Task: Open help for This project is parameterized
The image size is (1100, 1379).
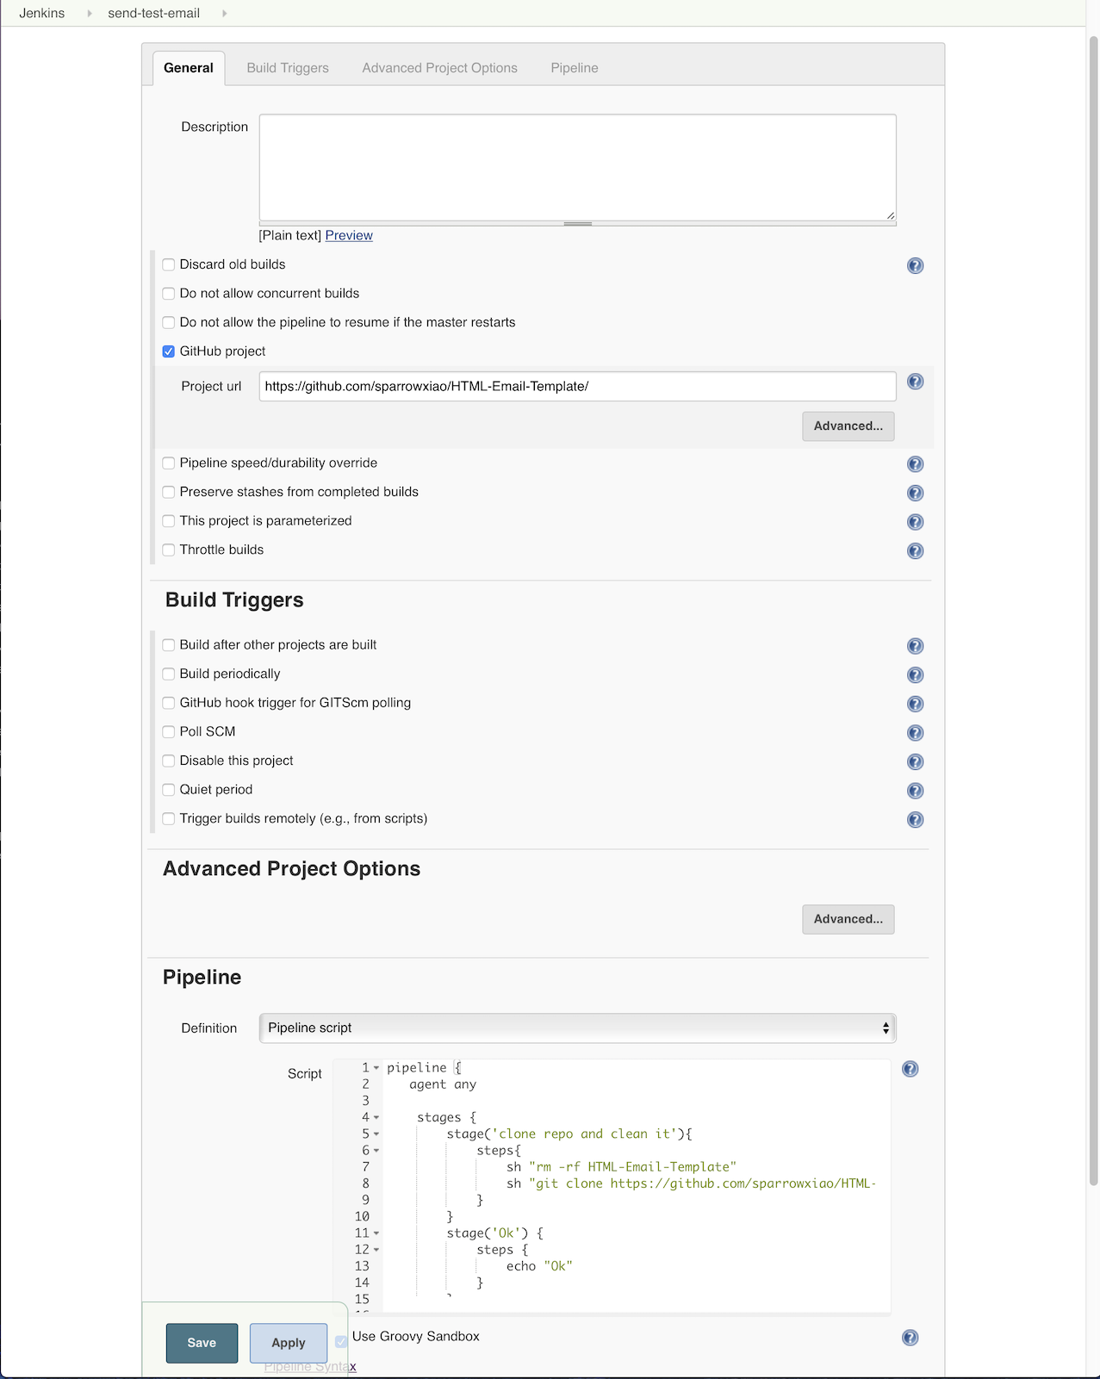Action: coord(915,522)
